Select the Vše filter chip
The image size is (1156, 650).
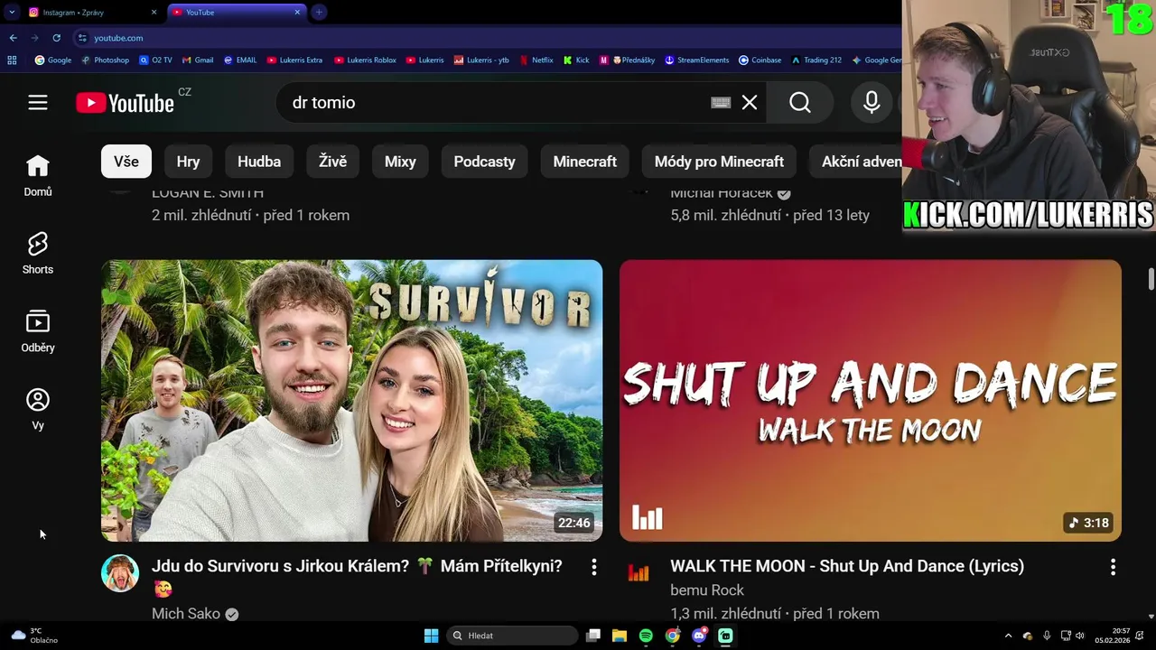tap(126, 162)
